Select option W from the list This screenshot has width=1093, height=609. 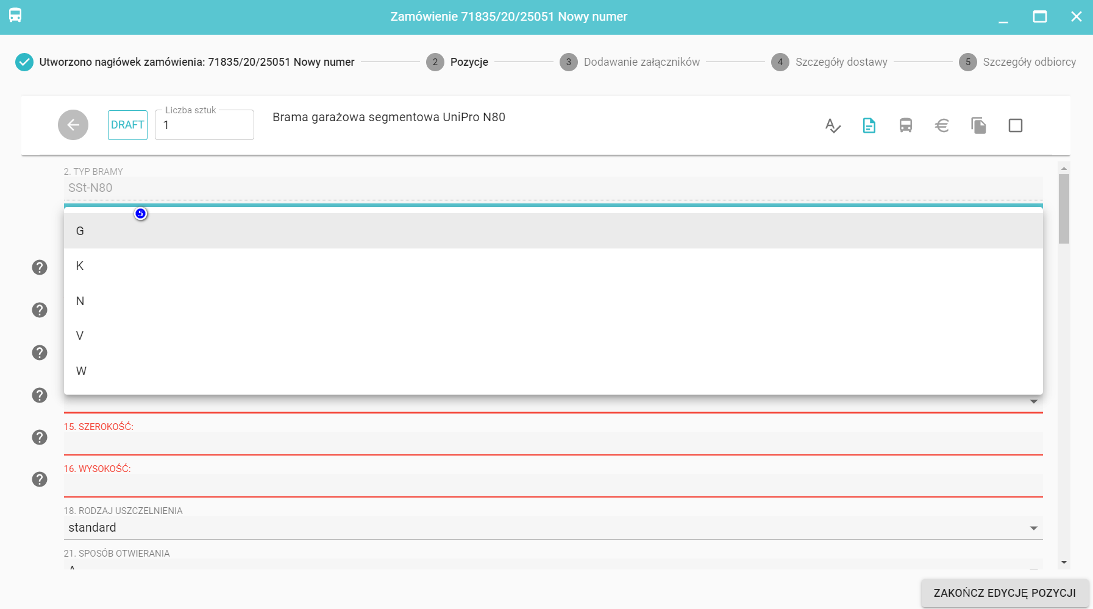click(81, 371)
